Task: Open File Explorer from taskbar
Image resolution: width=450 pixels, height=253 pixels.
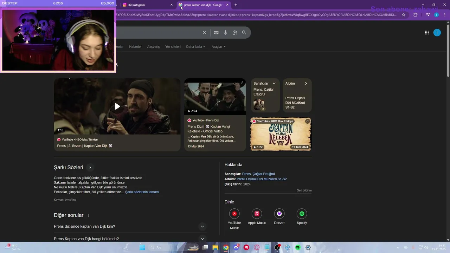Action: pyautogui.click(x=215, y=247)
